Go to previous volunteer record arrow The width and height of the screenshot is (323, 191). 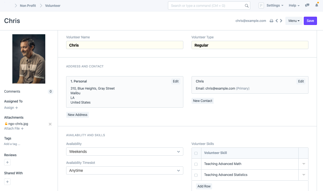[277, 21]
